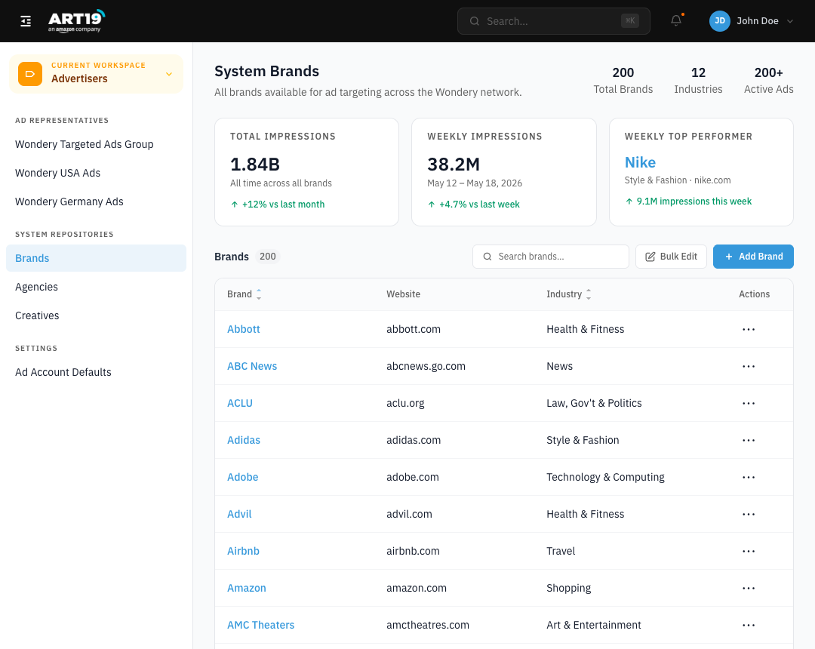Click the Add Brand button

[x=753, y=257]
